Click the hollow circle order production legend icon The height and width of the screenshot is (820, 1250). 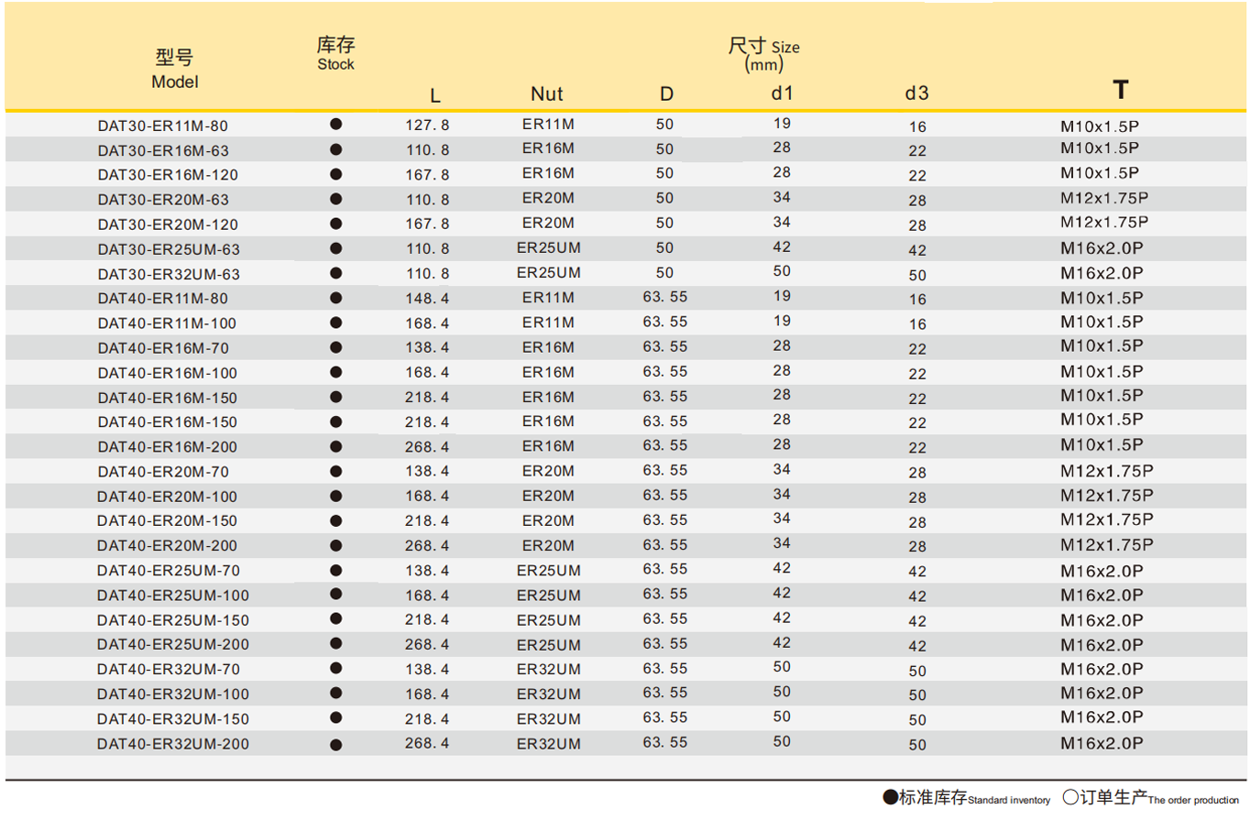[x=1070, y=797]
